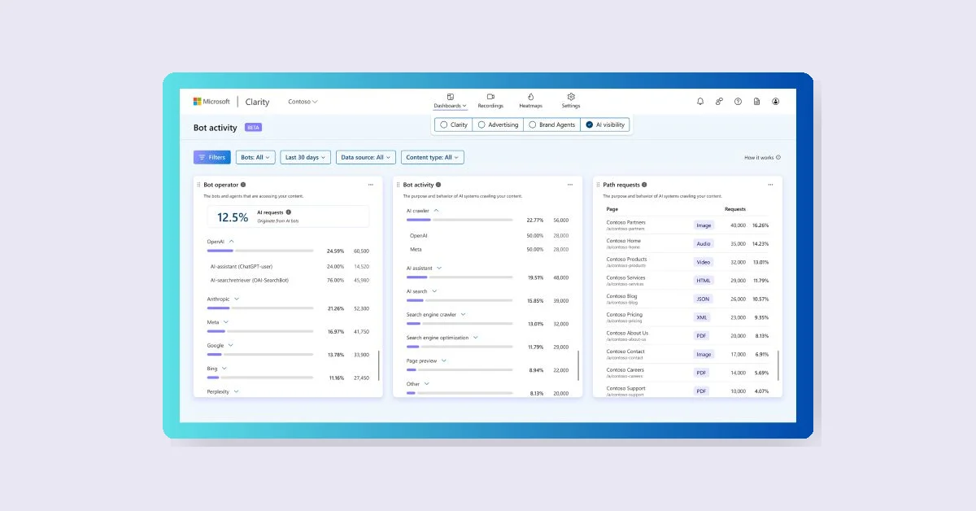The image size is (976, 511).
Task: Click the share link icon in the header
Action: click(719, 101)
